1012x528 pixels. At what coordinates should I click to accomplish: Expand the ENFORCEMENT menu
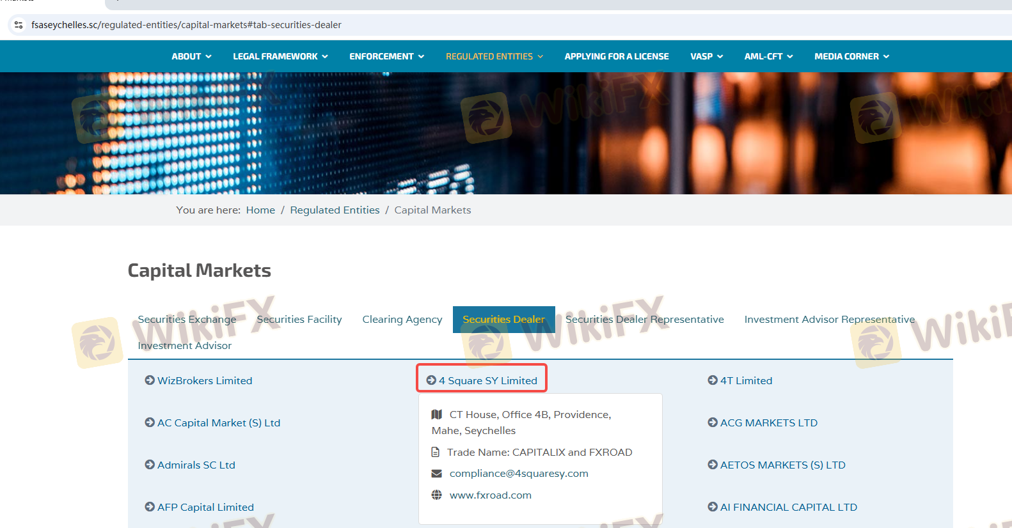click(x=386, y=56)
